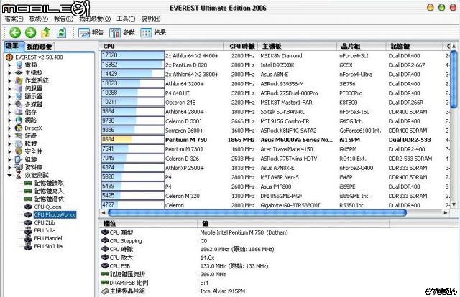Expand the 作業系統 tree node
Image resolution: width=460 pixels, height=297 pixels.
[9, 81]
